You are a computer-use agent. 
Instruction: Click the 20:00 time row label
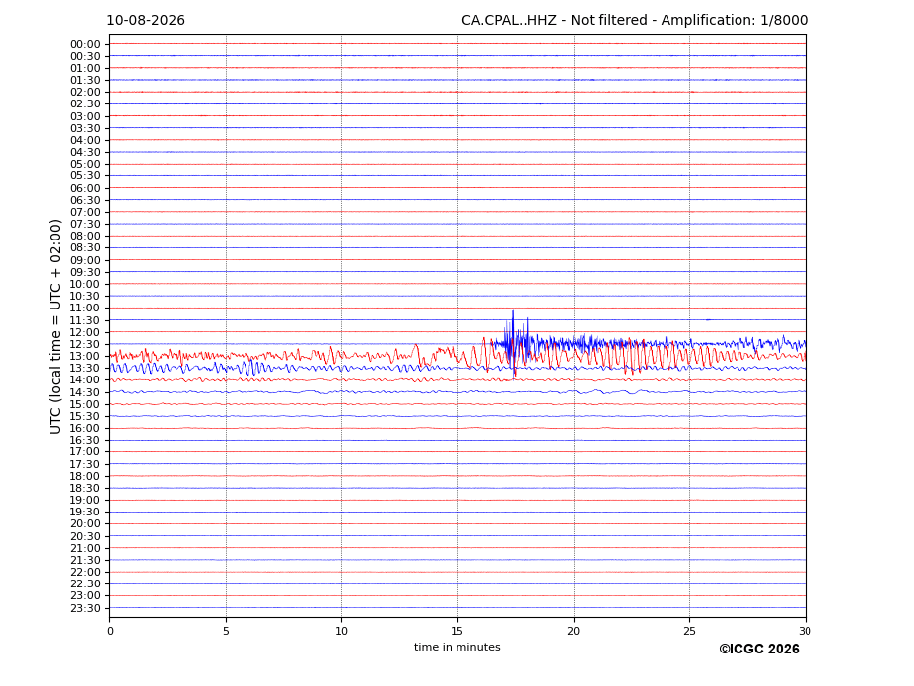tap(85, 524)
